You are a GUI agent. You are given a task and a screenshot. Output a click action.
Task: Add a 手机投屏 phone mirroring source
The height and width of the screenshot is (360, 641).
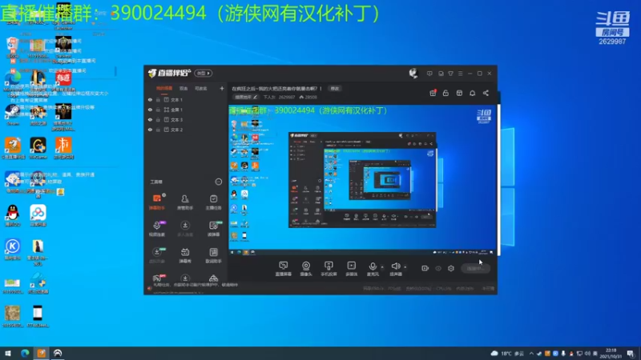click(329, 269)
